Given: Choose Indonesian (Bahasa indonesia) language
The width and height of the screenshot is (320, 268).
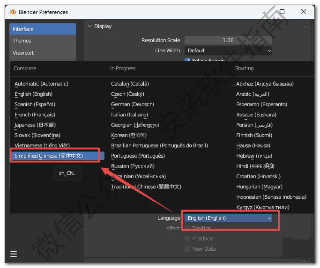Looking at the screenshot, I should 271,197.
